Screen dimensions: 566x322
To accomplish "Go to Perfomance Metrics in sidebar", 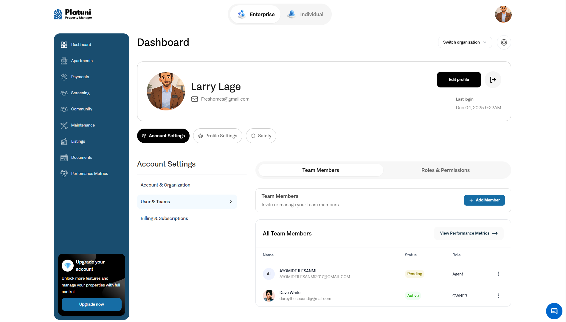I will coord(89,174).
